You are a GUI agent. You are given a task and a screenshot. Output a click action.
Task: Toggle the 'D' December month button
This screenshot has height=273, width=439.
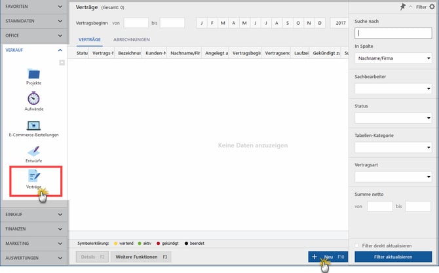coord(318,23)
